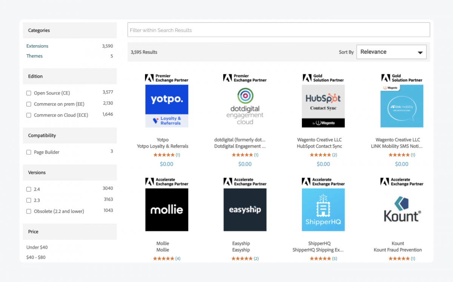
Task: Click the Accelerate Exchange Partner badge above Mollie
Action: pyautogui.click(x=167, y=182)
